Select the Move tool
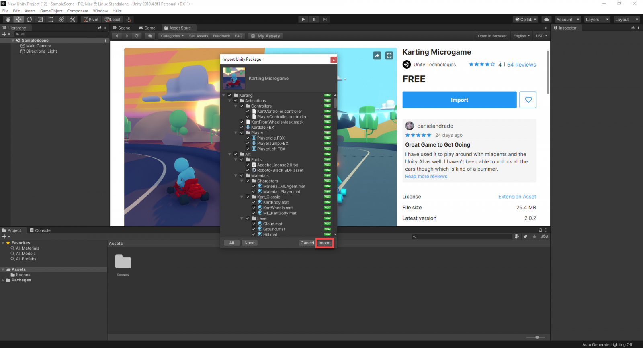Viewport: 643px width, 348px height. point(18,19)
